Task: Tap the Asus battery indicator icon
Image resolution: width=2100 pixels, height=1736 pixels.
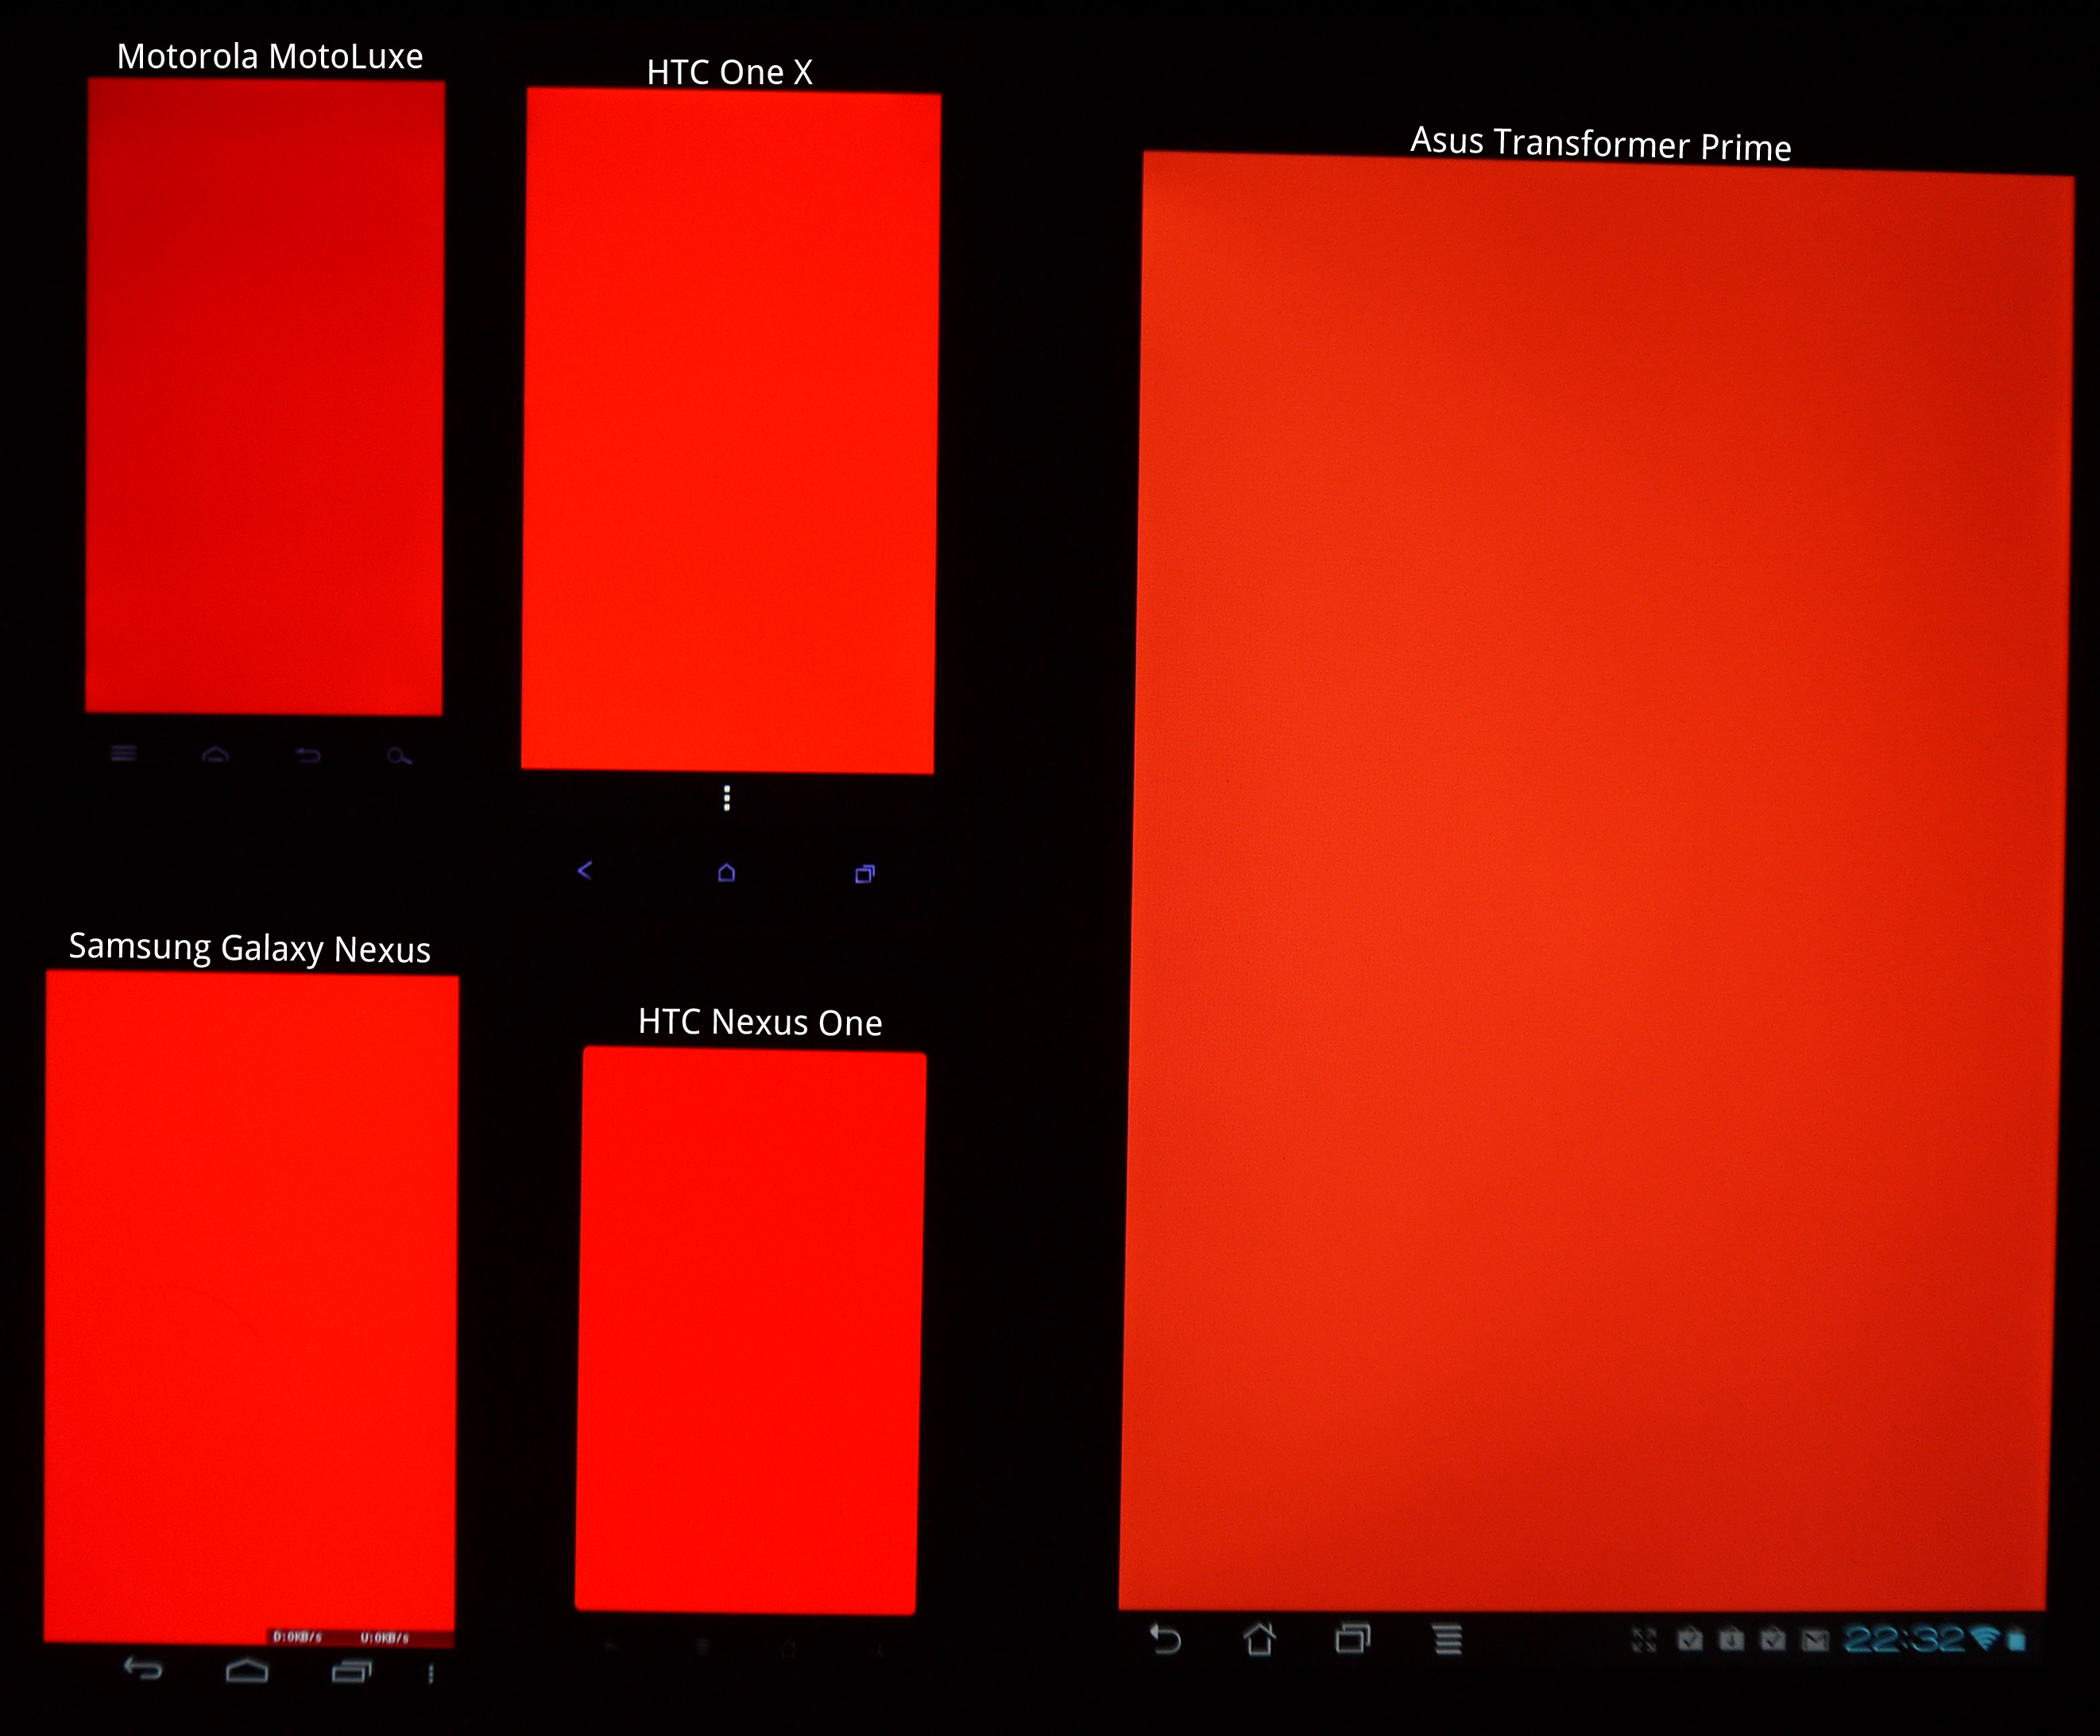Action: click(x=2017, y=1640)
